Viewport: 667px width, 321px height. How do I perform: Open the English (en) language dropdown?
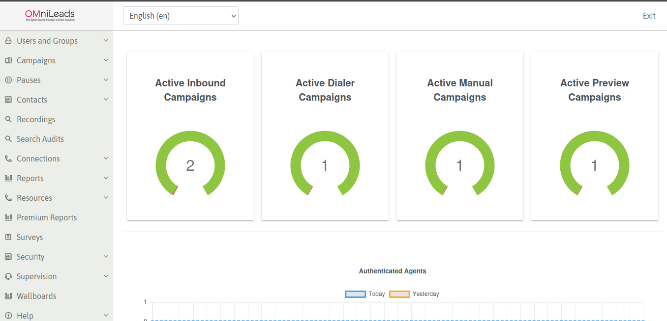point(180,16)
